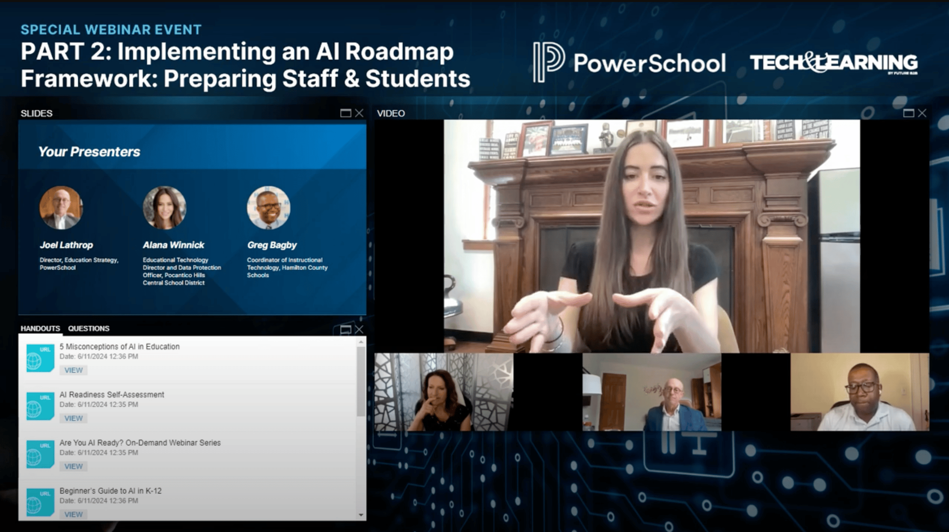Maximize the Slides panel

346,113
